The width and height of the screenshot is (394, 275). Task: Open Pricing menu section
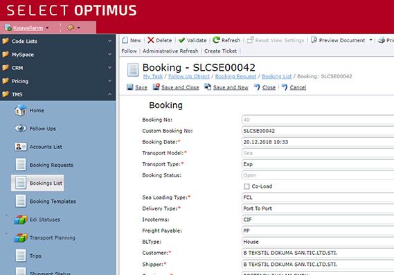pyautogui.click(x=57, y=81)
